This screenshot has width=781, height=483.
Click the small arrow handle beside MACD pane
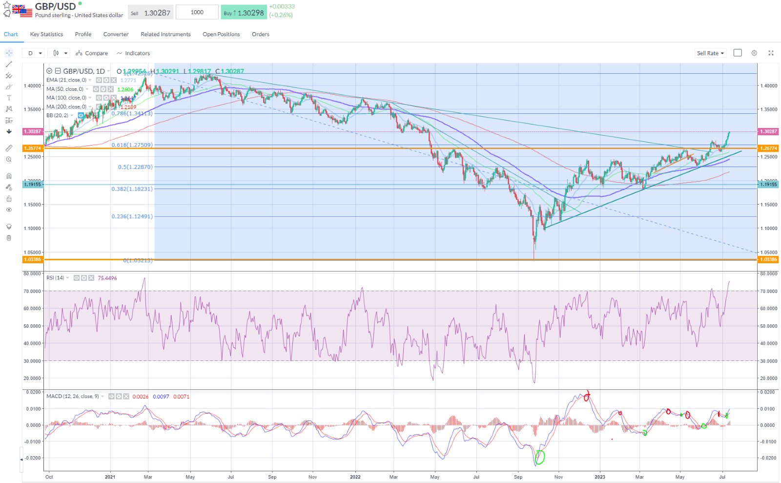[x=21, y=460]
